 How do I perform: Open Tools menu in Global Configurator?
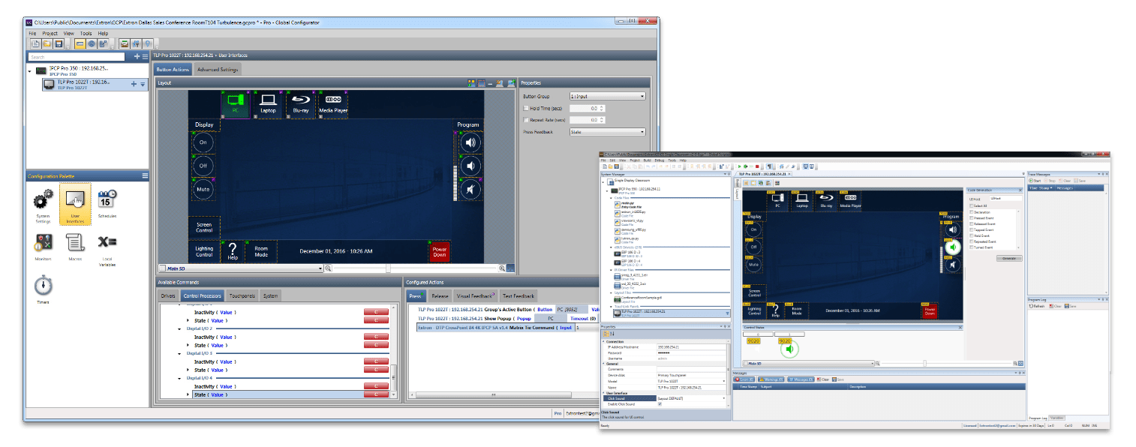tap(86, 34)
